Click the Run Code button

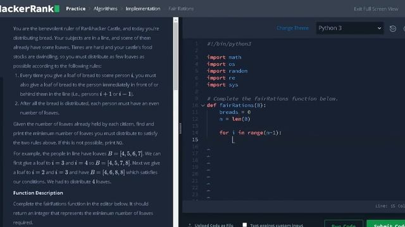(x=344, y=224)
